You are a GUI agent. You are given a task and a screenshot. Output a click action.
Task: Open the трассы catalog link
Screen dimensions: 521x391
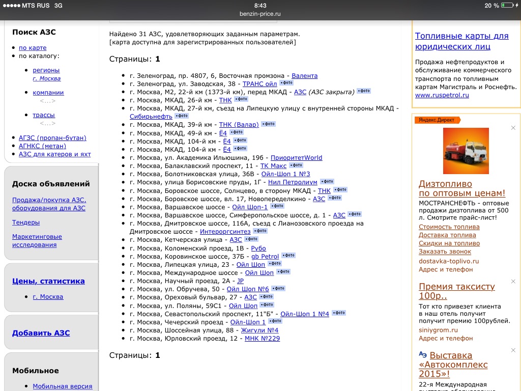(44, 115)
